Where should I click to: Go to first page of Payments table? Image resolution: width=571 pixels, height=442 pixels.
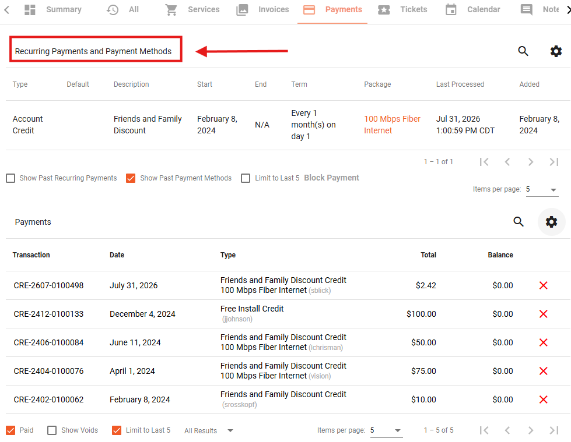coord(484,430)
